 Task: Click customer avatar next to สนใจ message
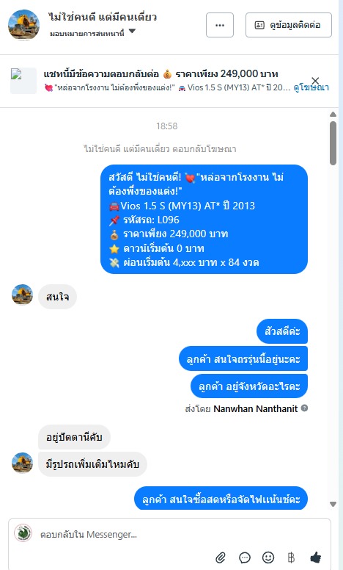23,295
